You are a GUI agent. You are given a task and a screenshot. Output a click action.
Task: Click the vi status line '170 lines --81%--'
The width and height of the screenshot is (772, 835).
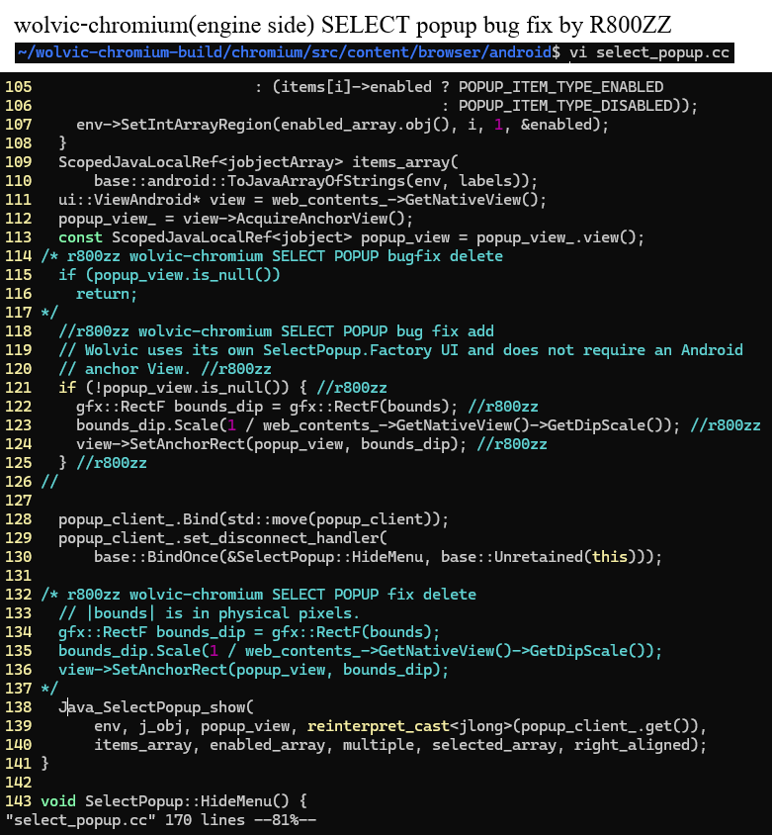pyautogui.click(x=161, y=819)
